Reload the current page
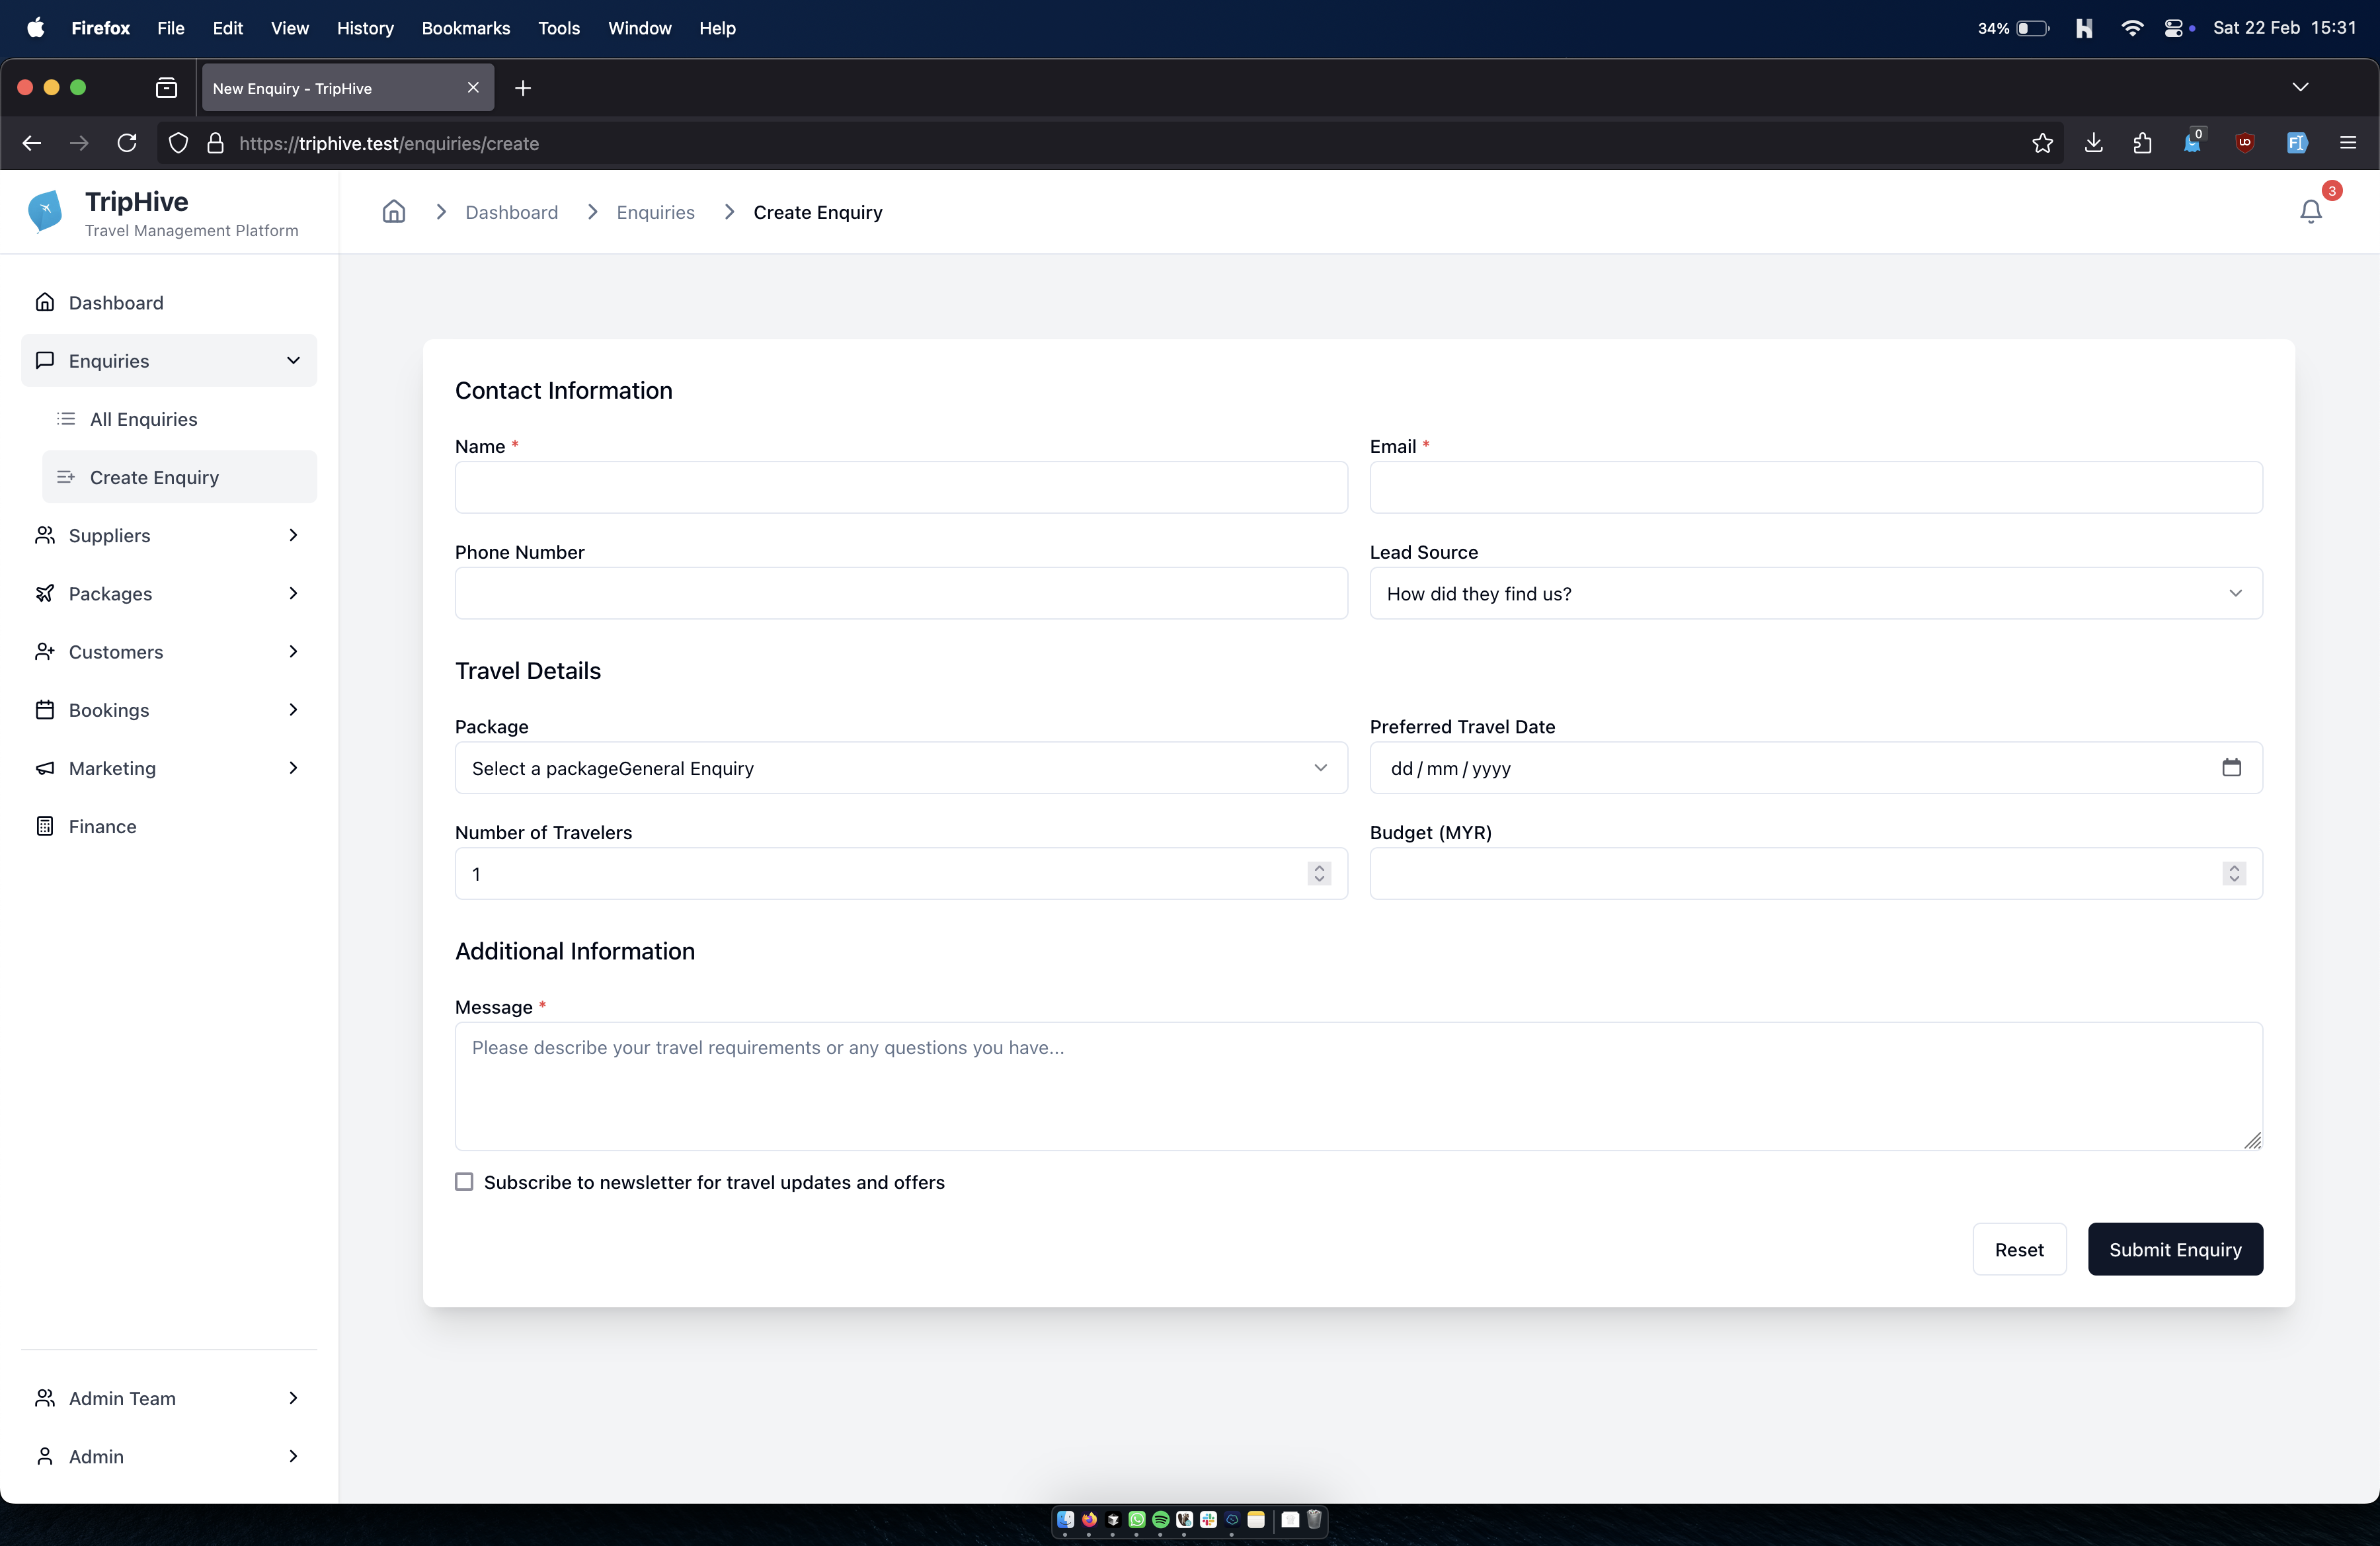The width and height of the screenshot is (2380, 1546). tap(127, 143)
